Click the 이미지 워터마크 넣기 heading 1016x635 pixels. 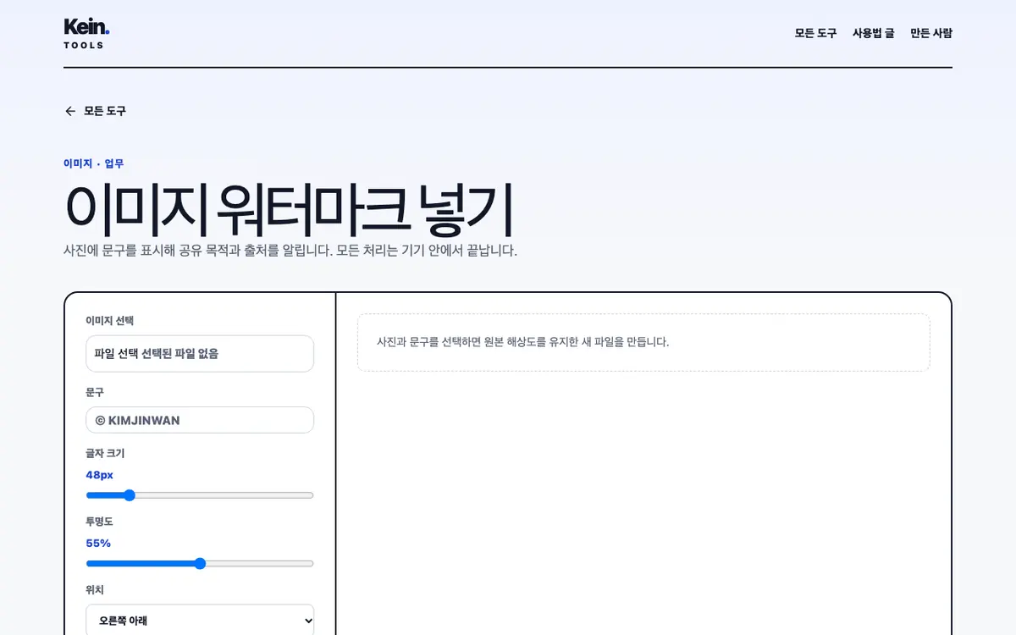289,209
